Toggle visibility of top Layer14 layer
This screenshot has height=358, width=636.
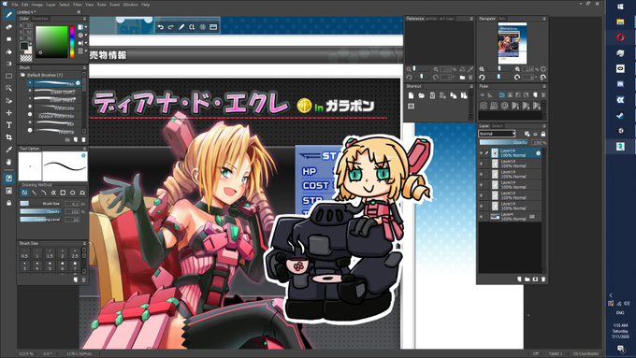pyautogui.click(x=481, y=153)
